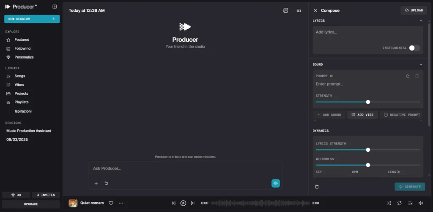
Task: Mute the player volume
Action: pyautogui.click(x=421, y=203)
